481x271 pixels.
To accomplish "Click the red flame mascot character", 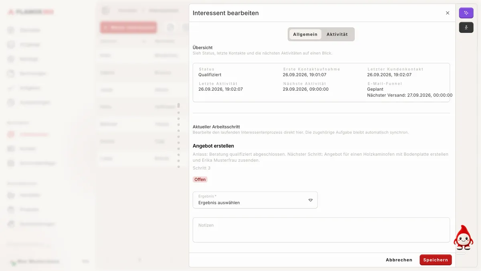I will pos(463,238).
